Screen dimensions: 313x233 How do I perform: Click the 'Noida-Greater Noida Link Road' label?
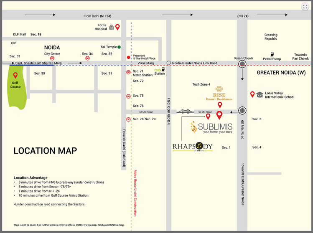pos(195,63)
